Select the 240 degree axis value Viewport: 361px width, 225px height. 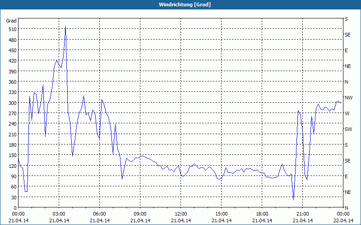(13, 124)
